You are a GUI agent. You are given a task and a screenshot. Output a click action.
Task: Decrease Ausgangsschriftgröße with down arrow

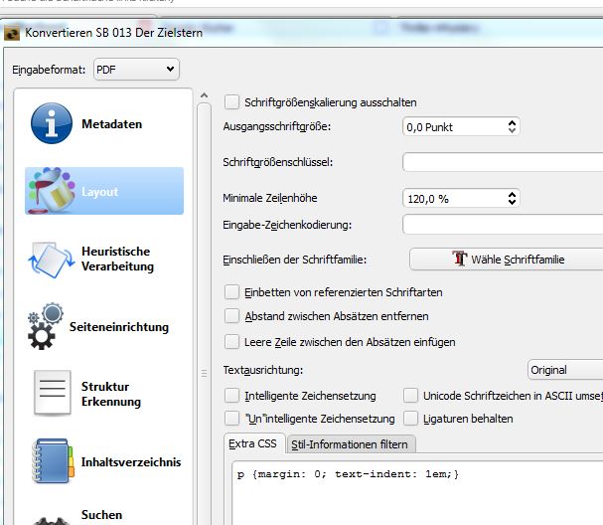512,130
